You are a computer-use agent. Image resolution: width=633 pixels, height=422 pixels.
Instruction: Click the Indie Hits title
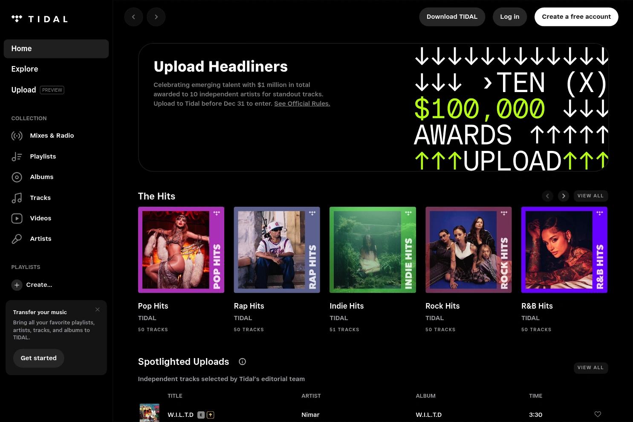(x=347, y=306)
